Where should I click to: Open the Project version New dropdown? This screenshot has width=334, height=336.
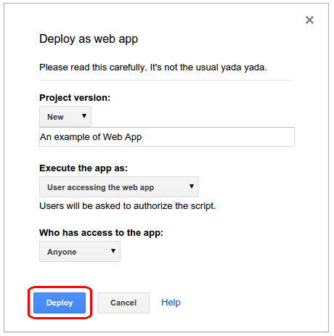click(65, 116)
